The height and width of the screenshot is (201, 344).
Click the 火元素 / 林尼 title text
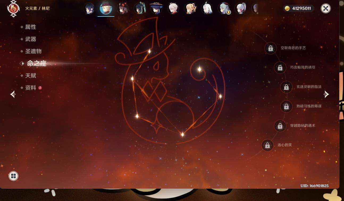[37, 8]
